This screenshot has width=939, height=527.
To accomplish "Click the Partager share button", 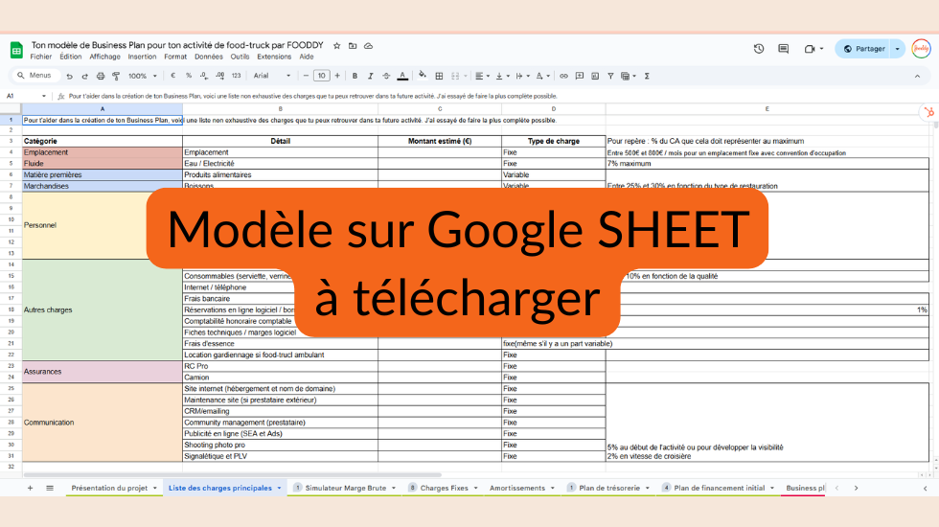I will click(x=863, y=49).
